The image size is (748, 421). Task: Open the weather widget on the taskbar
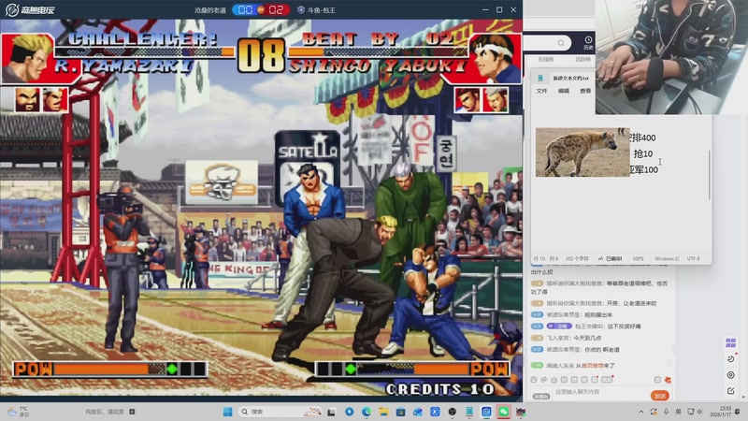(18, 412)
